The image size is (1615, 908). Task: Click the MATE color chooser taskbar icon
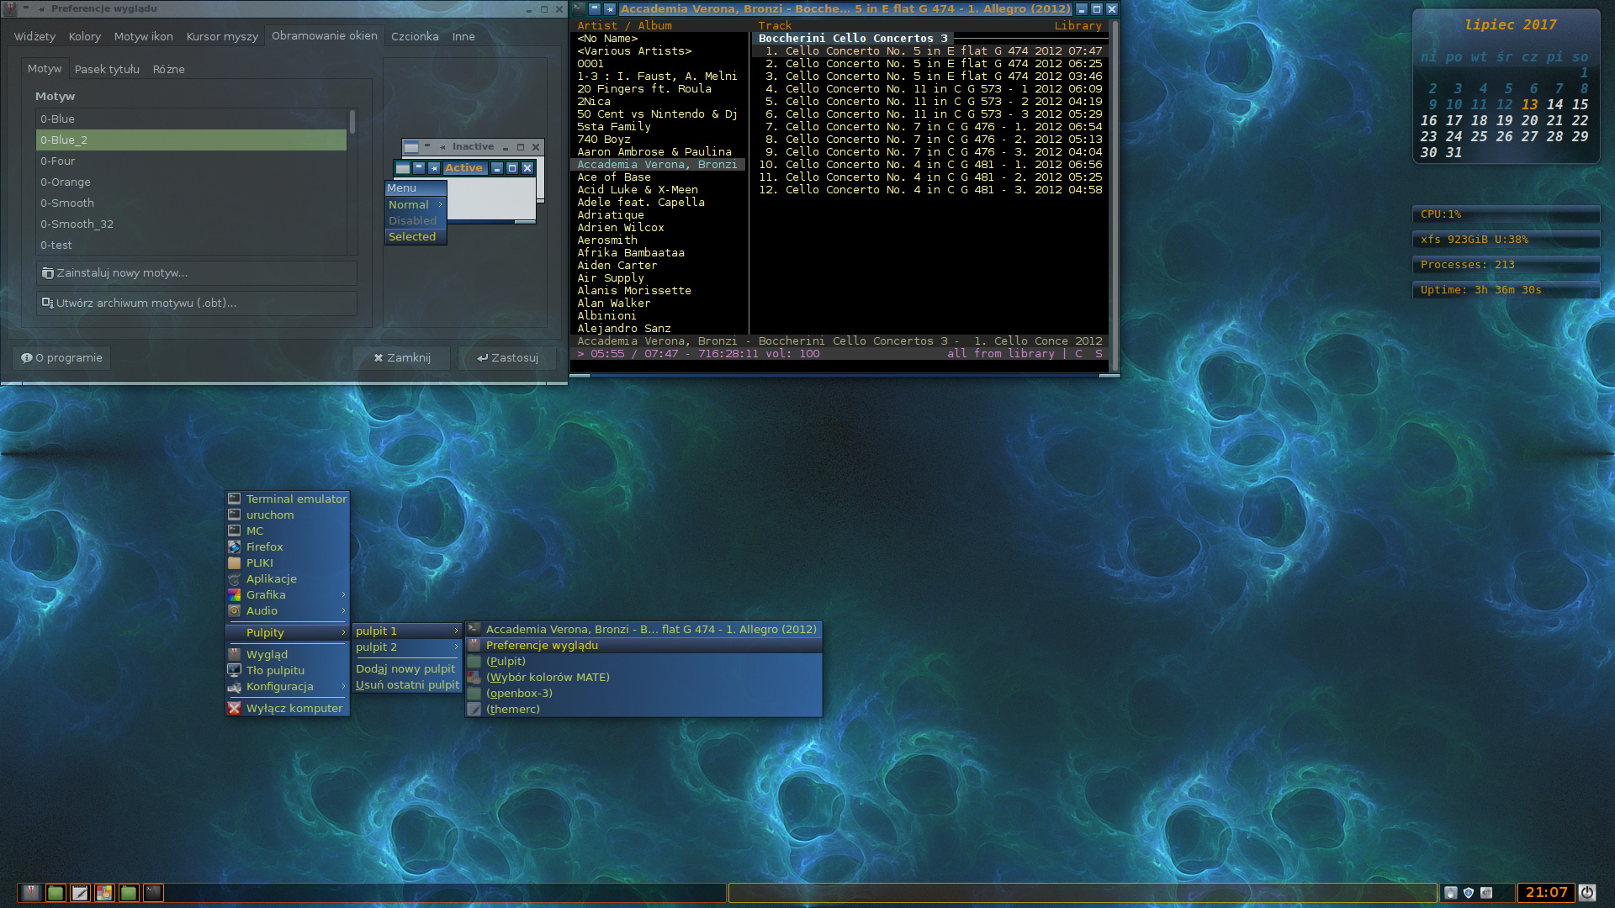pos(104,893)
